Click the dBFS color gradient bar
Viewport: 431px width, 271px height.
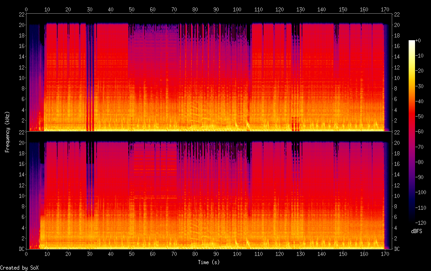[x=411, y=132]
